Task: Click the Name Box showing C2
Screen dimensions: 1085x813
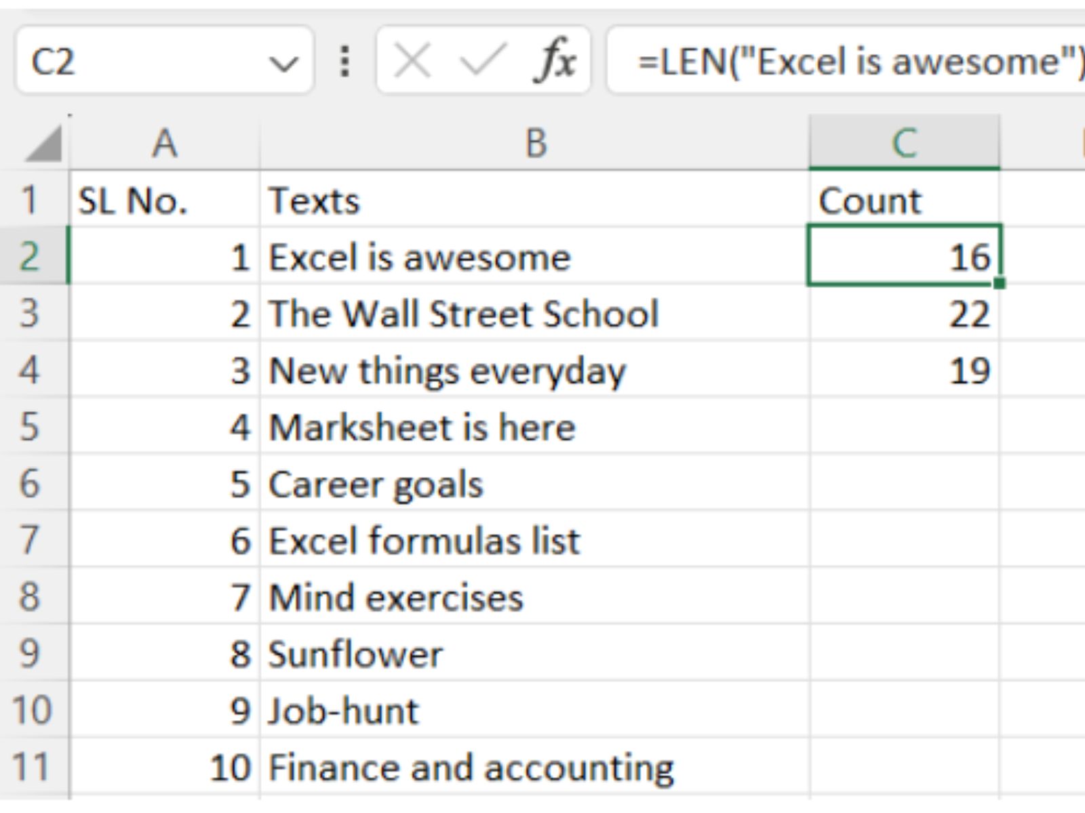Action: (136, 62)
